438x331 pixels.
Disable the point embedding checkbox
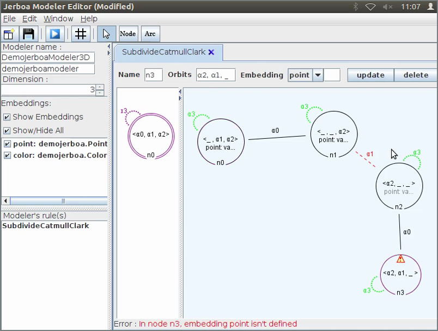[7, 144]
